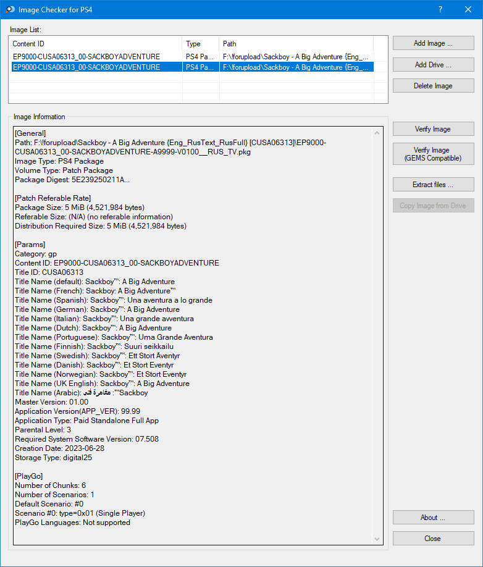Click the PlayGo Languages: Not supported line
The image size is (483, 567).
point(73,523)
